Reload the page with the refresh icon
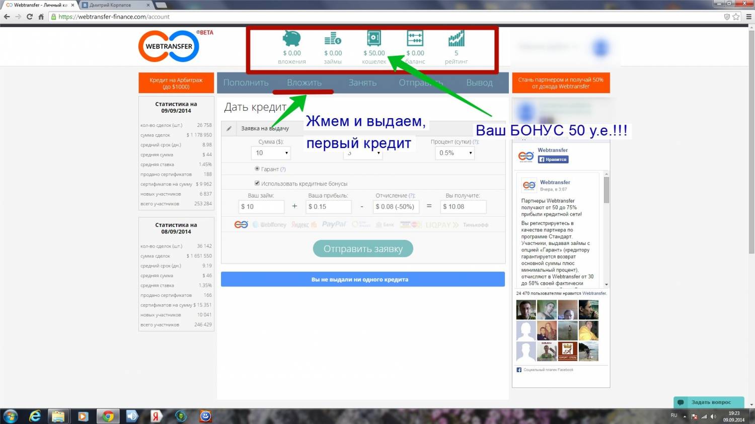 (30, 17)
